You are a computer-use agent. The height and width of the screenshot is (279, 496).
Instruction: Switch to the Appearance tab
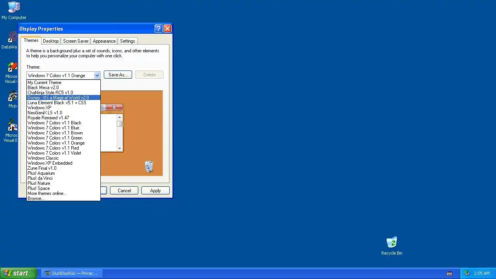pos(104,41)
